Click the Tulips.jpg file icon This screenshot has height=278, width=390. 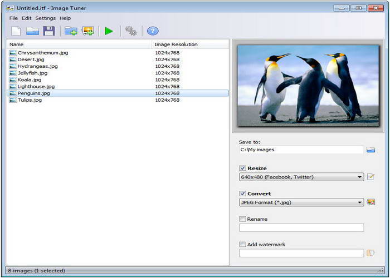[13, 100]
